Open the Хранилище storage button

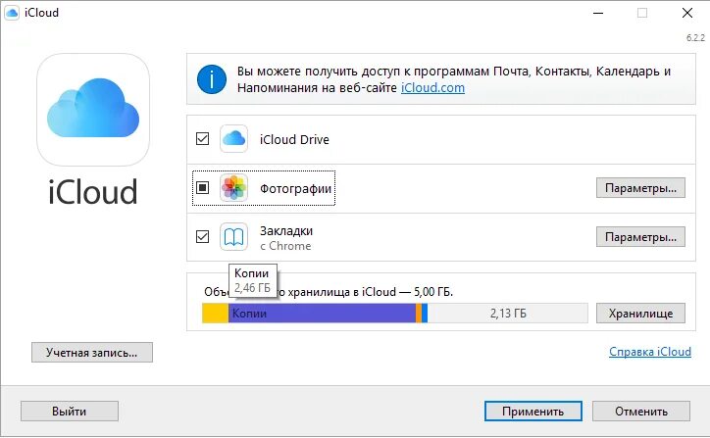click(x=640, y=314)
